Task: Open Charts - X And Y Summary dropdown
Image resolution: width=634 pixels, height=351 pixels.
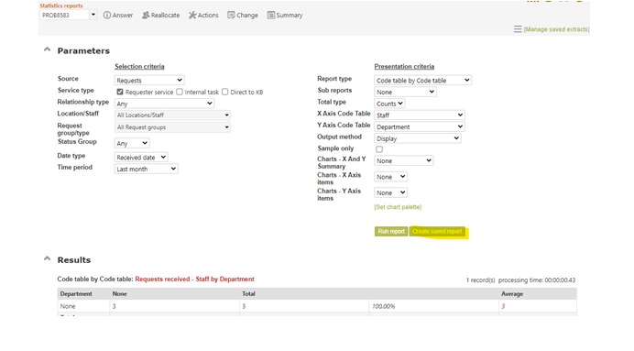Action: pos(403,161)
